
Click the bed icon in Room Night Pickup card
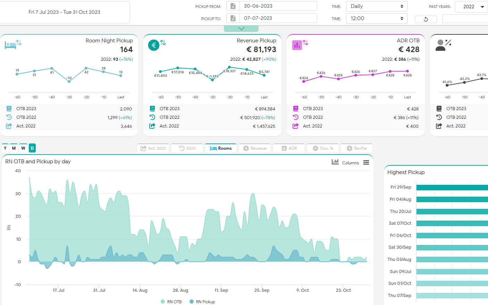[10, 45]
